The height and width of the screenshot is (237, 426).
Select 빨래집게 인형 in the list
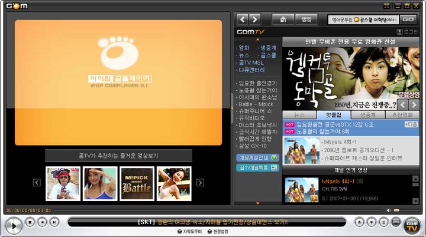[254, 139]
